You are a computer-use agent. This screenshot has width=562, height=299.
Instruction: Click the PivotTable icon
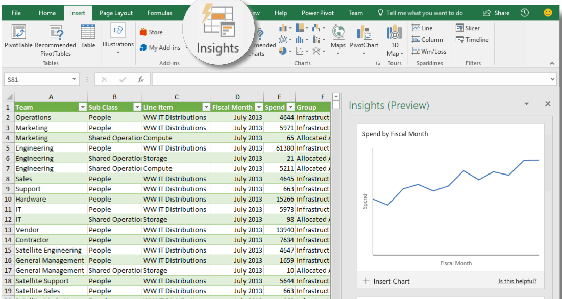click(x=18, y=33)
